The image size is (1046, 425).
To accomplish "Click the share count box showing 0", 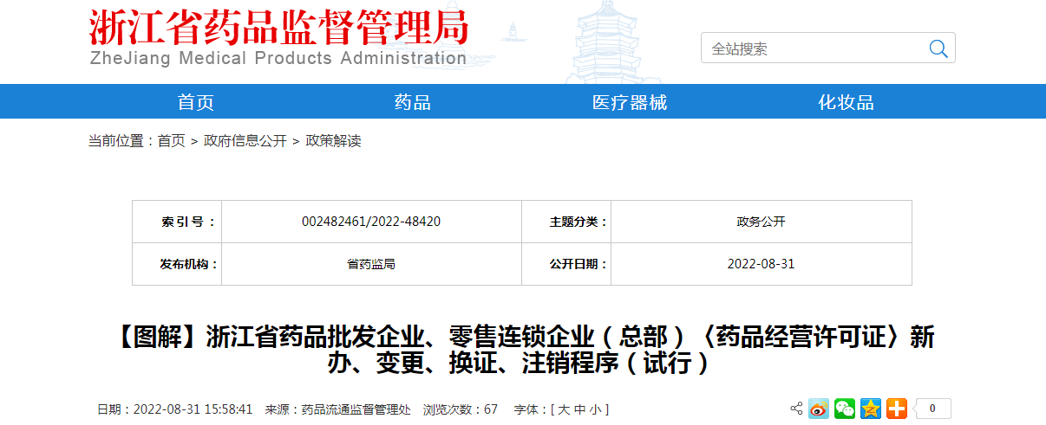I will pos(932,409).
